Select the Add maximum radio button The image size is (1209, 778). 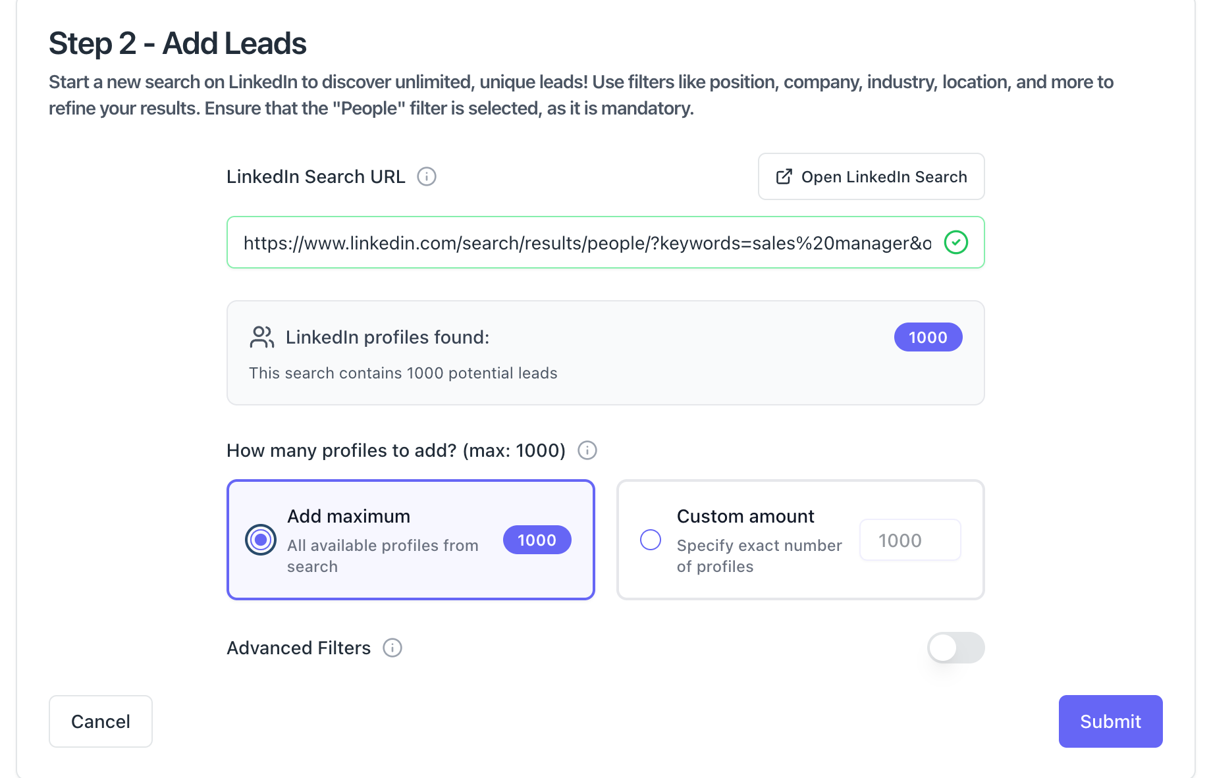point(261,540)
